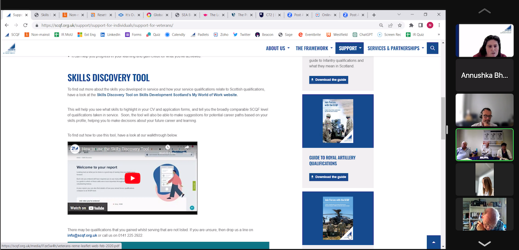Open the Screen Rec bookmark
This screenshot has height=250, width=519.
(389, 34)
